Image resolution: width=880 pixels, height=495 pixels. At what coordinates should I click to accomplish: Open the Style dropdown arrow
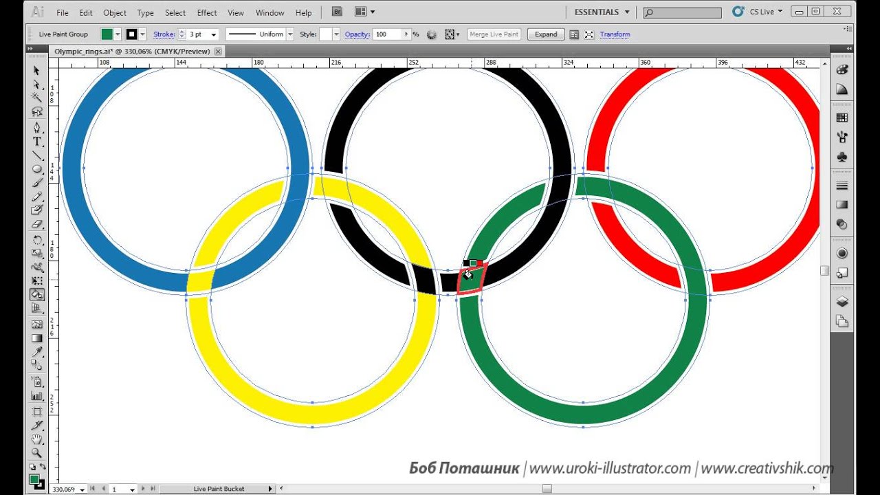click(x=336, y=34)
